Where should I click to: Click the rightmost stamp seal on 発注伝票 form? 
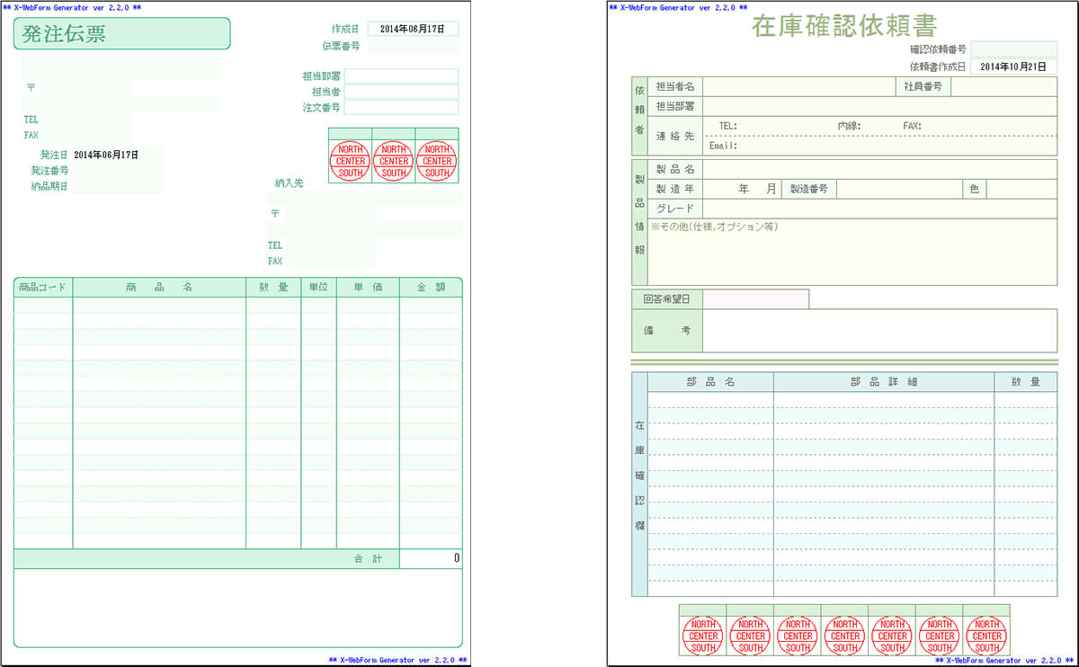click(x=437, y=162)
